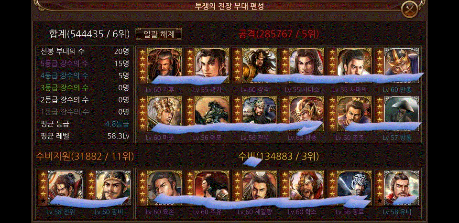The height and width of the screenshot is (223, 459).
Task: Pick the Lv.55 사마의 general card
Action: coord(350,66)
